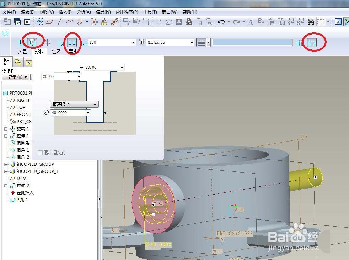This screenshot has height=260, width=349.
Task: Click the paste clipboard icon
Action: click(x=271, y=22)
